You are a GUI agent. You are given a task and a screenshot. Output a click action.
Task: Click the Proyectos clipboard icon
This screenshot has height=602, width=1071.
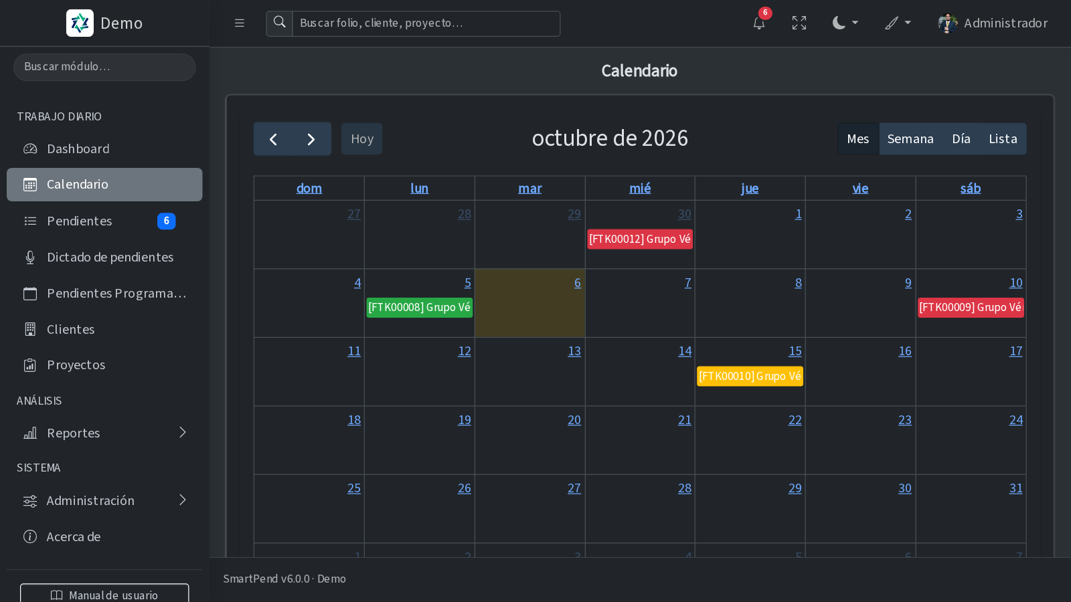tap(30, 365)
